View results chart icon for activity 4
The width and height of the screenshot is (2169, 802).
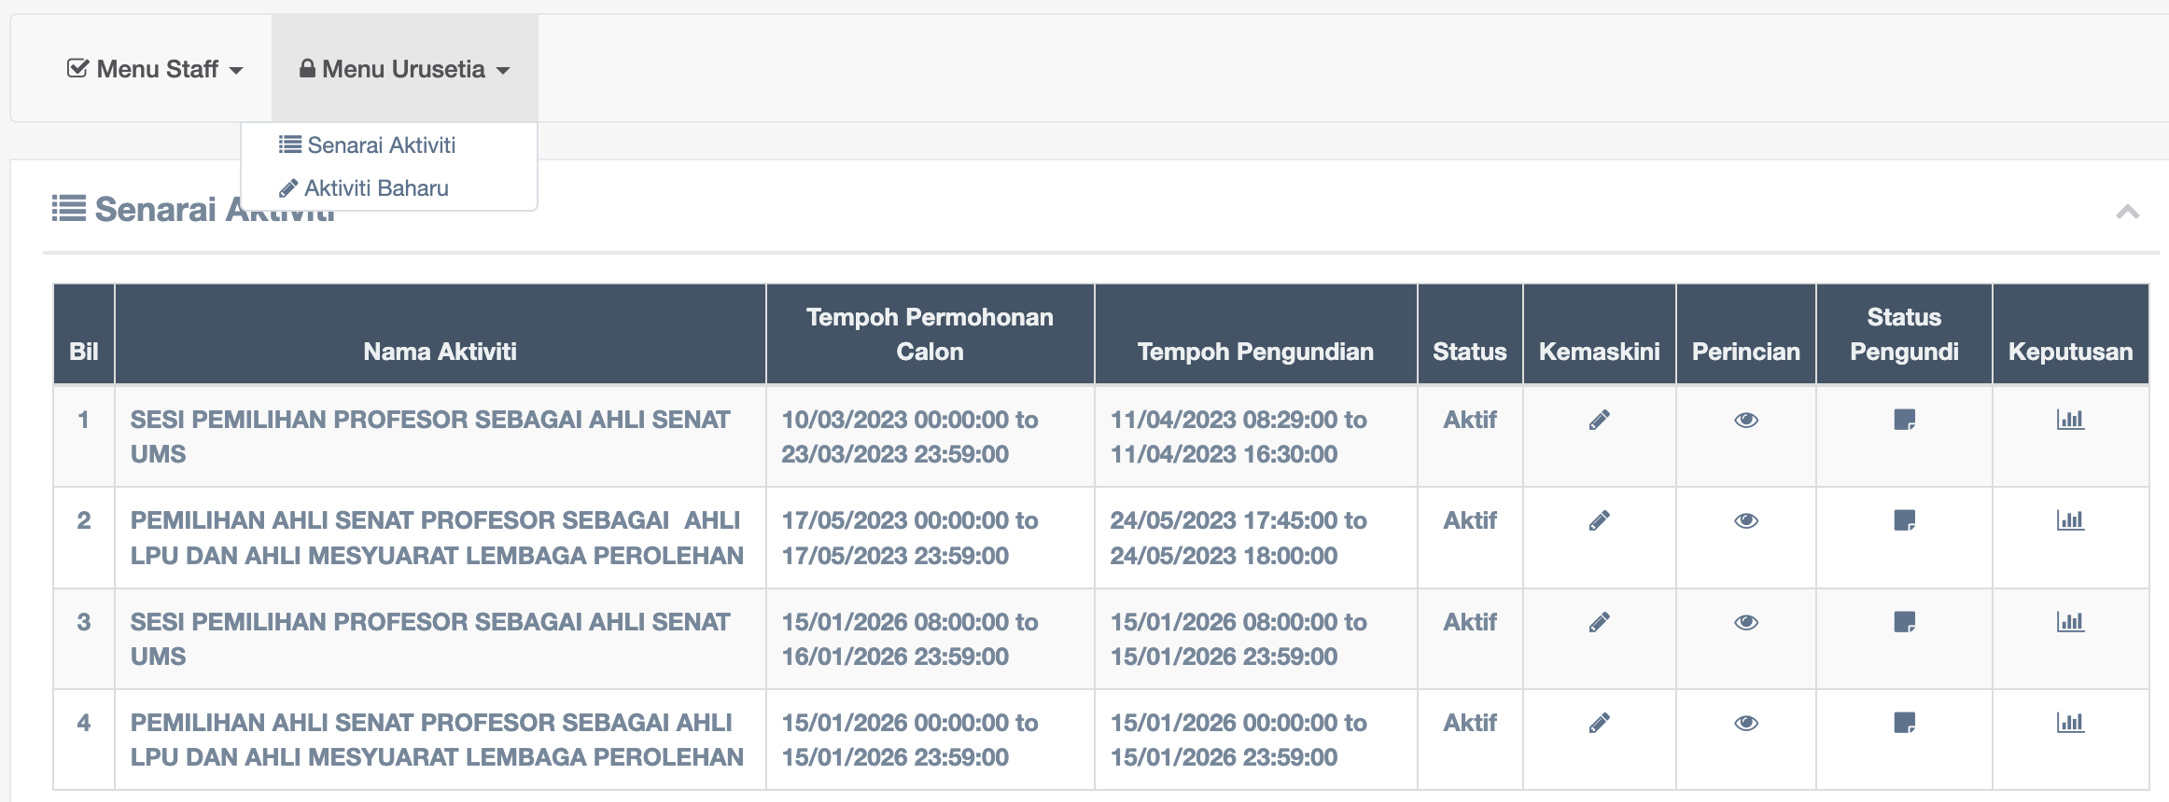(2070, 723)
